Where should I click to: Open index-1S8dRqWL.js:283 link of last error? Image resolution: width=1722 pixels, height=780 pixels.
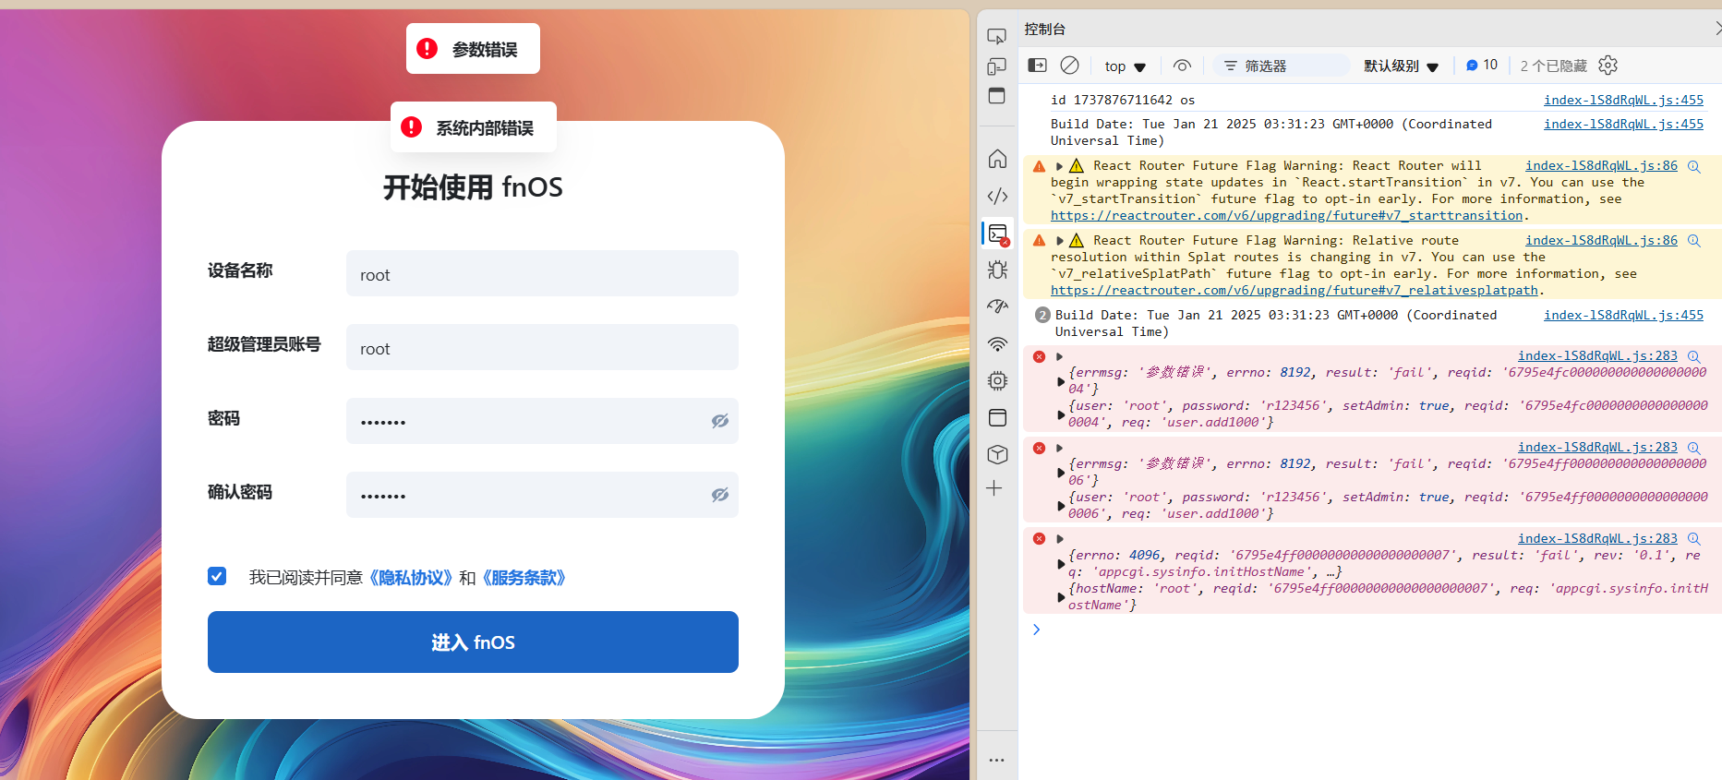point(1597,538)
